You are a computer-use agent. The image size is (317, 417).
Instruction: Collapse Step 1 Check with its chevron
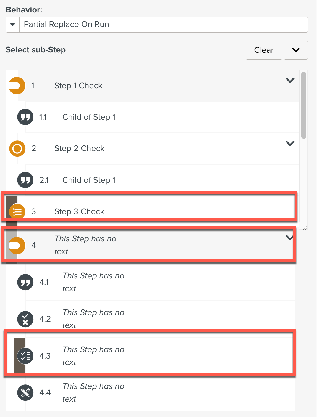(x=290, y=80)
